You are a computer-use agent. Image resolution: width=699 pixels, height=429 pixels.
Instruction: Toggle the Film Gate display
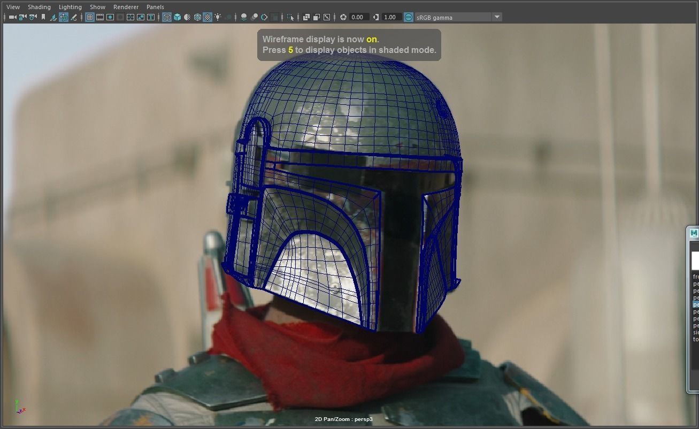pyautogui.click(x=100, y=17)
